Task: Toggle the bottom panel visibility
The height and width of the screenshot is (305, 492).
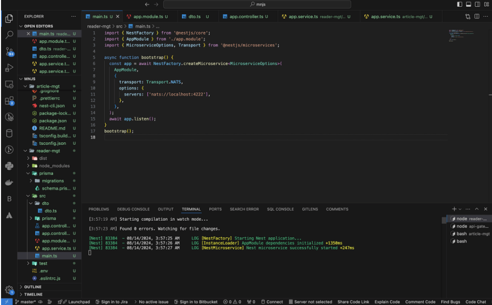Action: tap(468, 5)
